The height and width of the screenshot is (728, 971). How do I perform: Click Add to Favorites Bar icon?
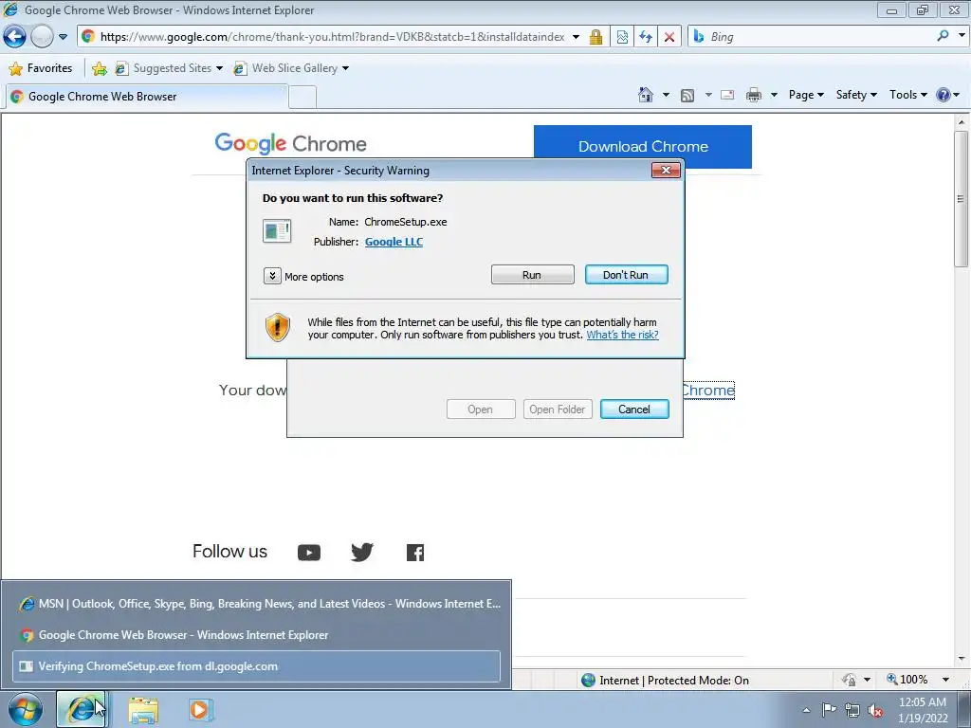99,68
